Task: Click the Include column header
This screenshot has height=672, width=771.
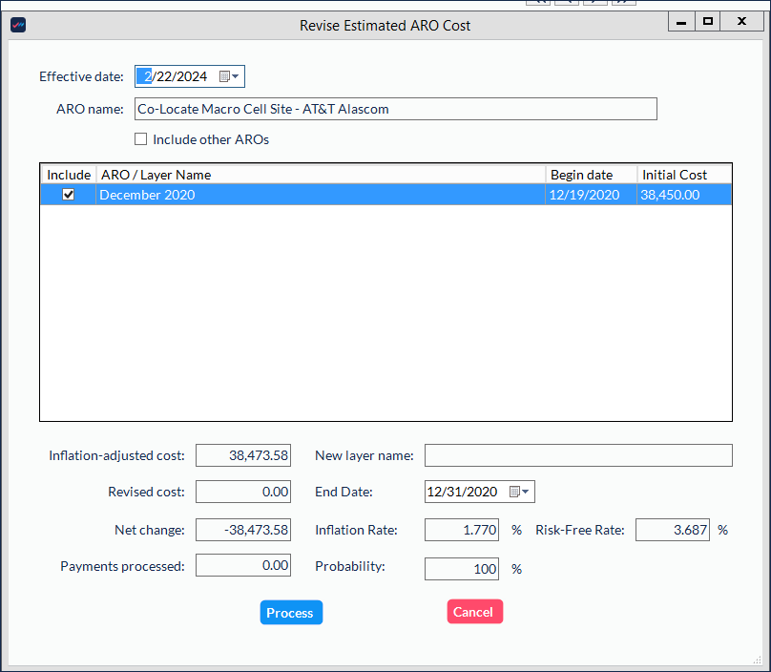Action: click(69, 175)
